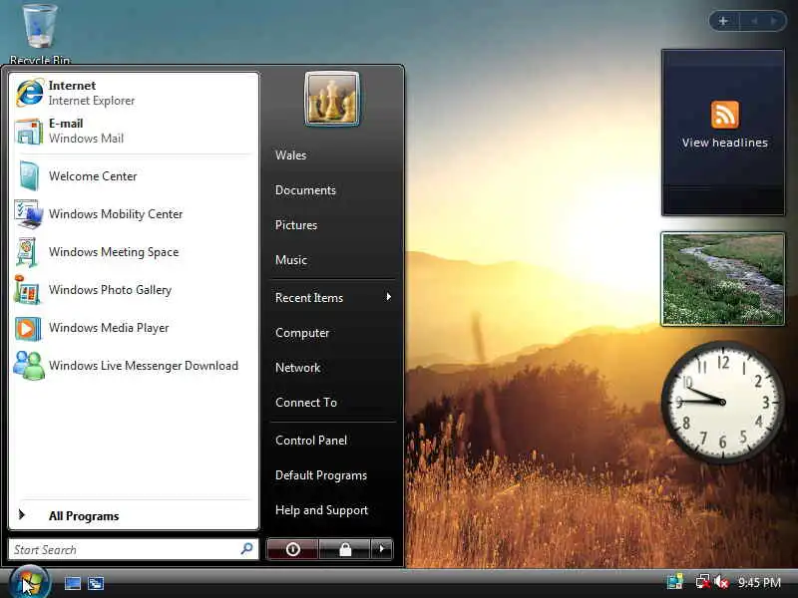The width and height of the screenshot is (798, 598).
Task: Open Network from the Start menu
Action: [297, 368]
